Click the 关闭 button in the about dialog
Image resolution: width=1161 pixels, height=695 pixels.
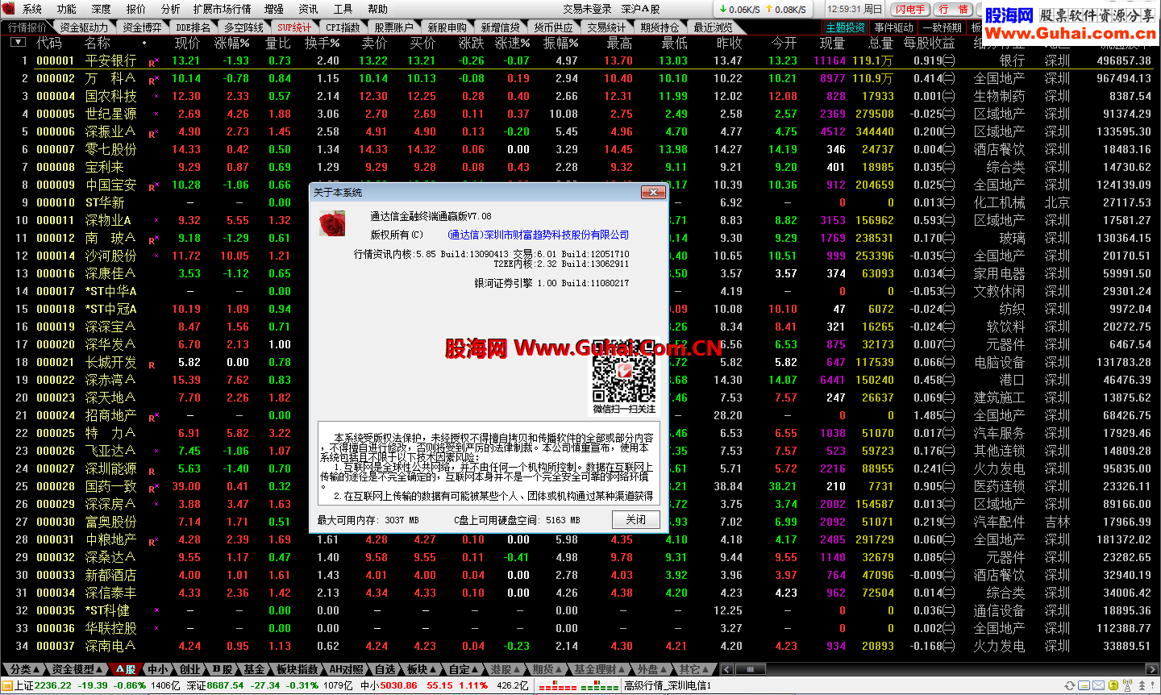point(636,519)
